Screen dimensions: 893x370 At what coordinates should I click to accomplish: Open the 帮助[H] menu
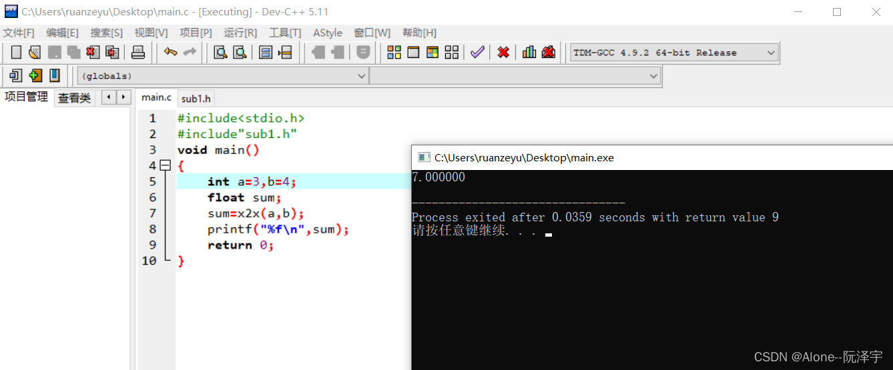pos(420,33)
